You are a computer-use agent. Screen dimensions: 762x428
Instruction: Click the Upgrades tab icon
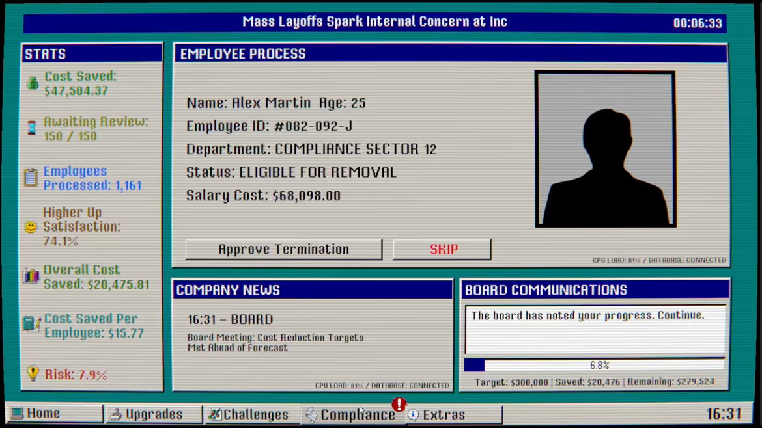116,414
